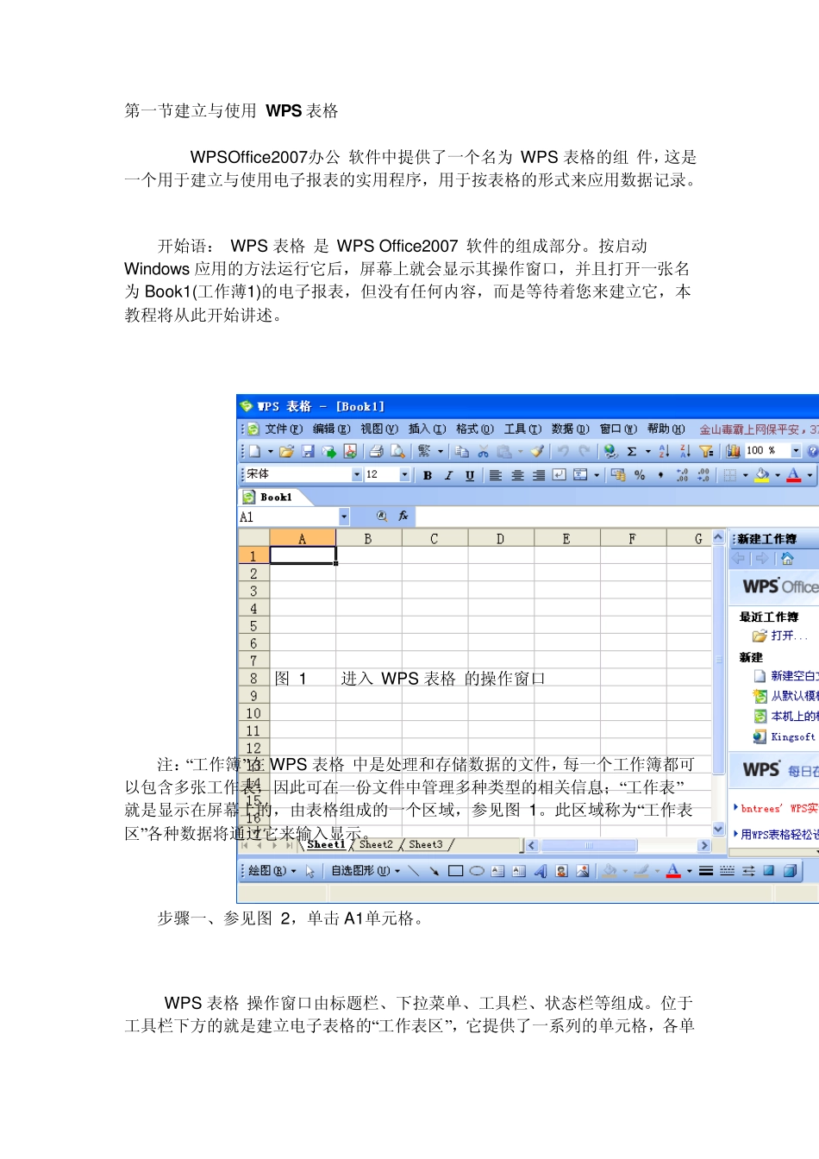The width and height of the screenshot is (819, 1159).
Task: Click the 绘图 Draw menu button
Action: (272, 871)
